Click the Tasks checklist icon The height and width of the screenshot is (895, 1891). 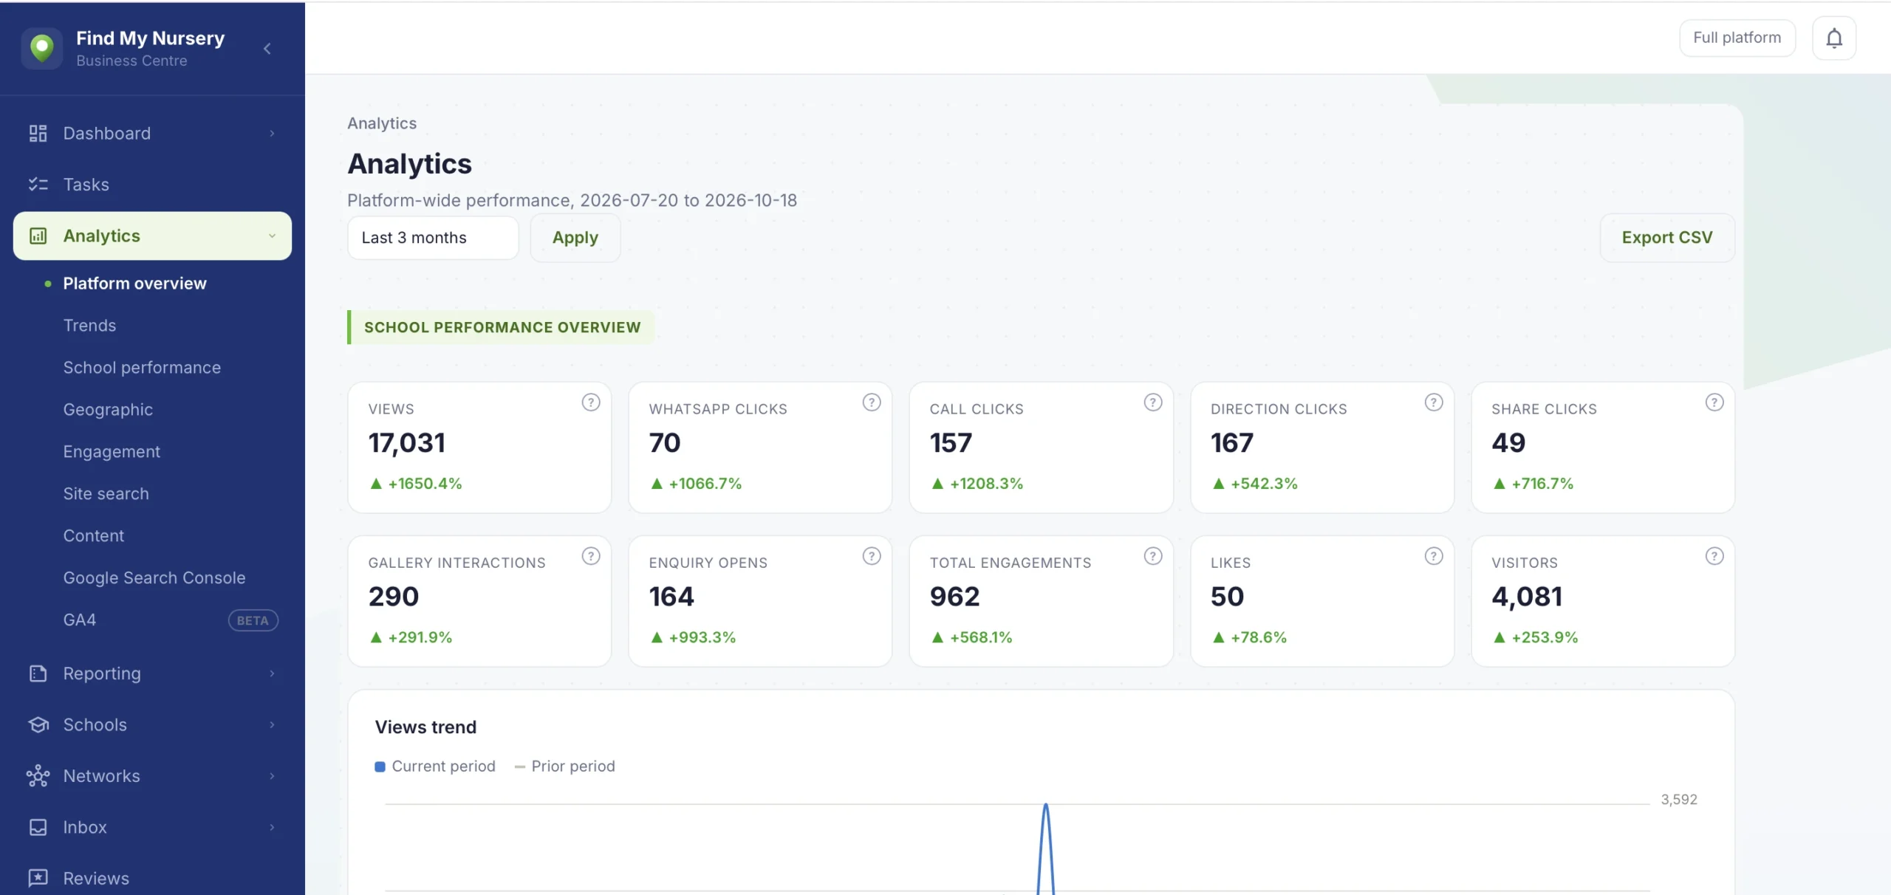pyautogui.click(x=38, y=185)
